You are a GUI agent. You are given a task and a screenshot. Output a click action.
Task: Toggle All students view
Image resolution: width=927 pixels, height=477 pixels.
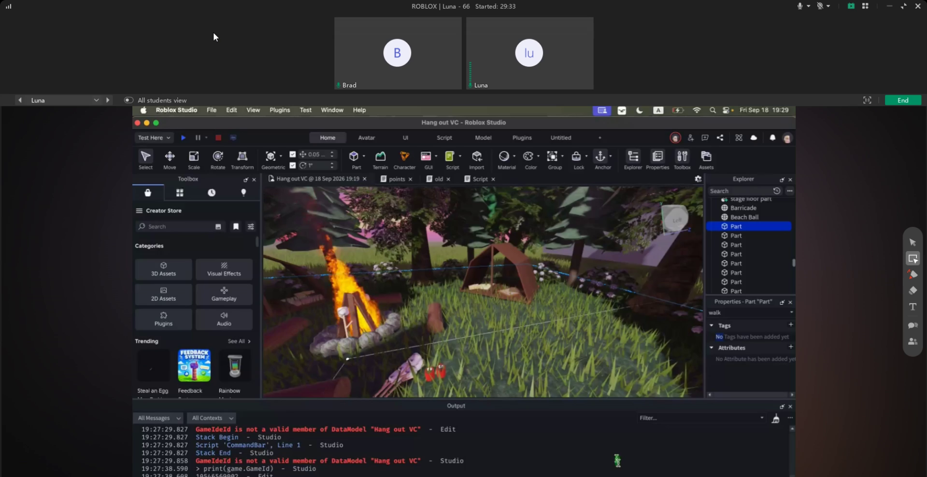tap(128, 100)
